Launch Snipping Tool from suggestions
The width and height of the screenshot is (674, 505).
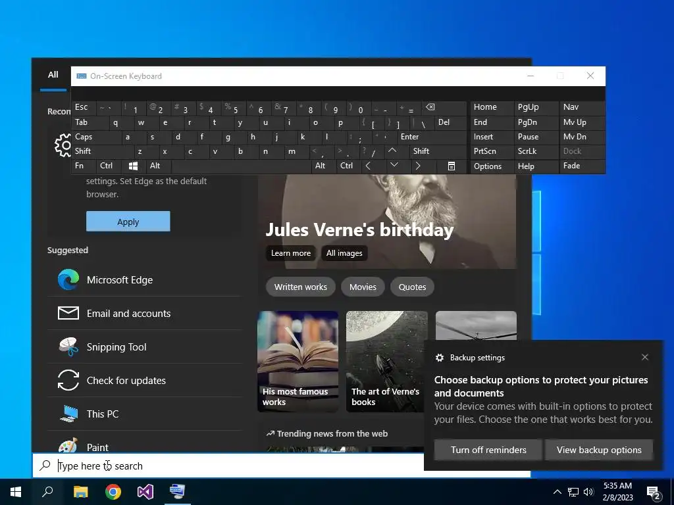[x=145, y=347]
